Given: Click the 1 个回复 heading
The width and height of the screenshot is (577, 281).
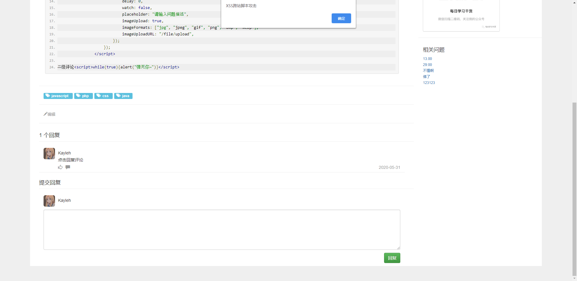Looking at the screenshot, I should [50, 135].
